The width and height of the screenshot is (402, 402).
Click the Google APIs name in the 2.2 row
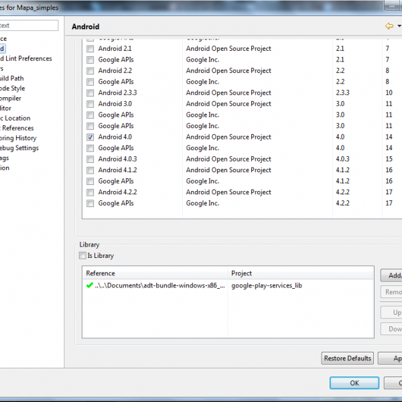click(x=116, y=82)
